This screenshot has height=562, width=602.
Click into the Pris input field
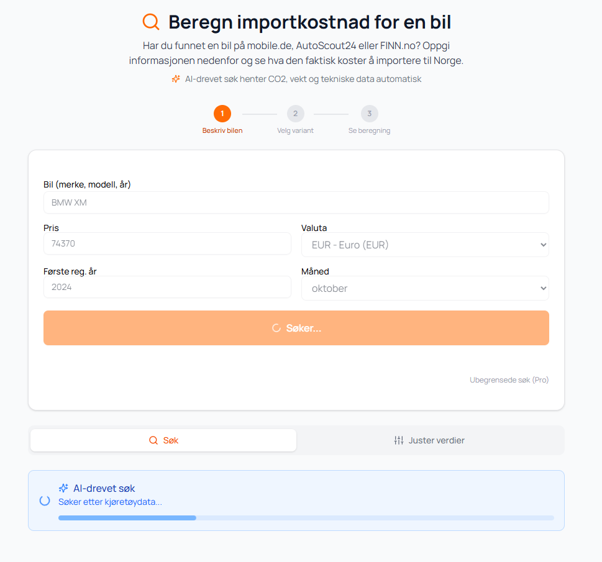(x=167, y=243)
